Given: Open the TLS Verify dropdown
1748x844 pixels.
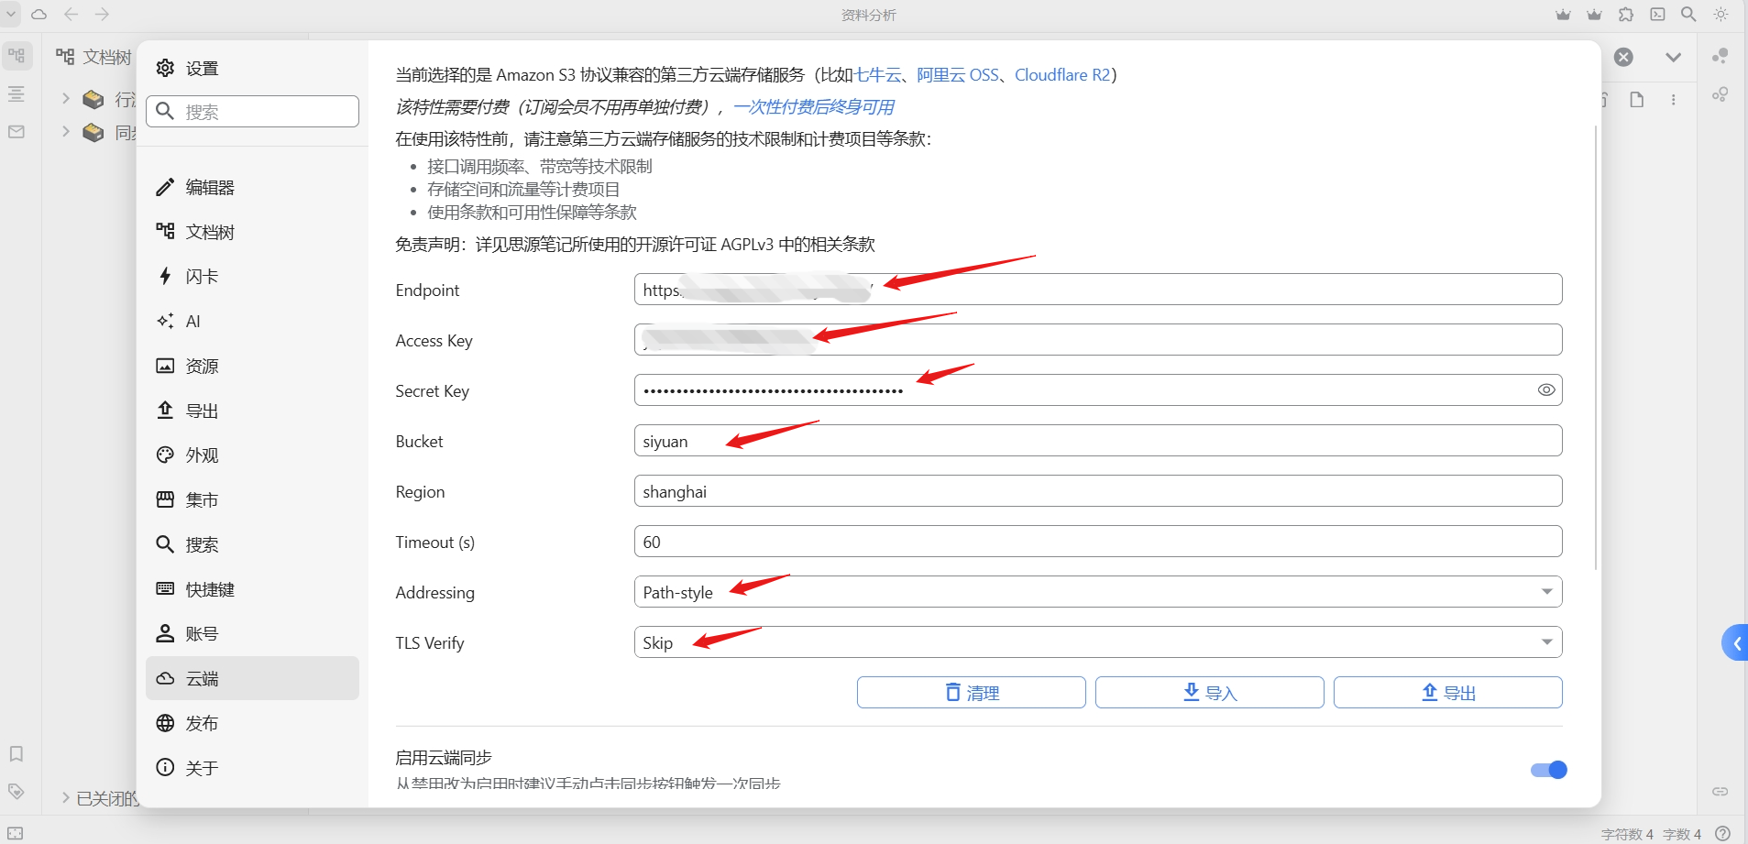Looking at the screenshot, I should [1098, 642].
